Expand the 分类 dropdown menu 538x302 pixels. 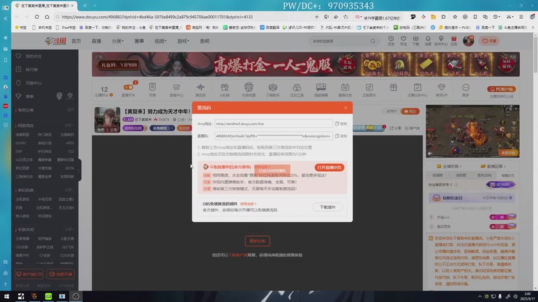click(x=117, y=41)
